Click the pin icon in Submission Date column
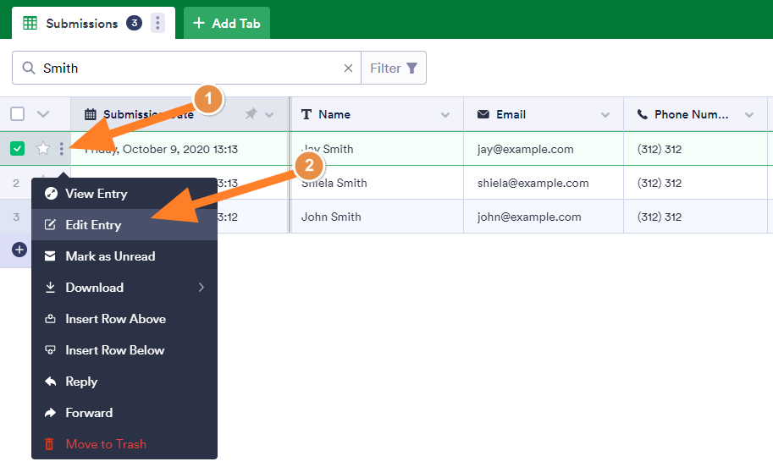This screenshot has height=467, width=773. tap(251, 114)
